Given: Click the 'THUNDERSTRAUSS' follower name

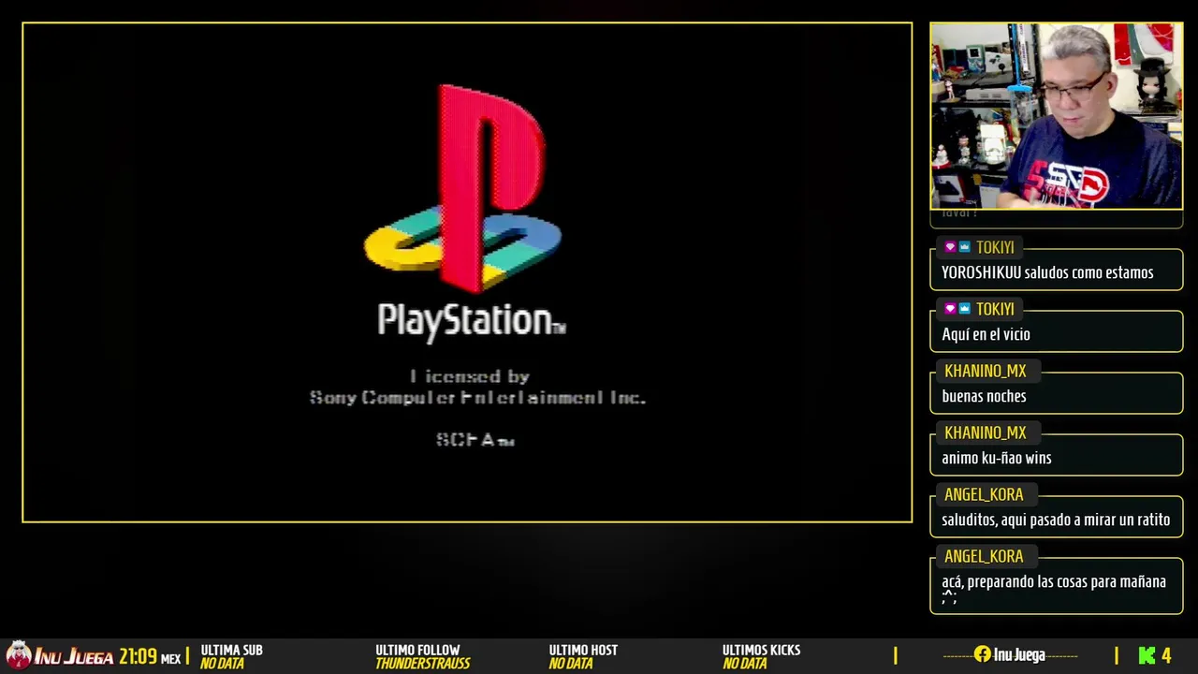Looking at the screenshot, I should (x=423, y=664).
